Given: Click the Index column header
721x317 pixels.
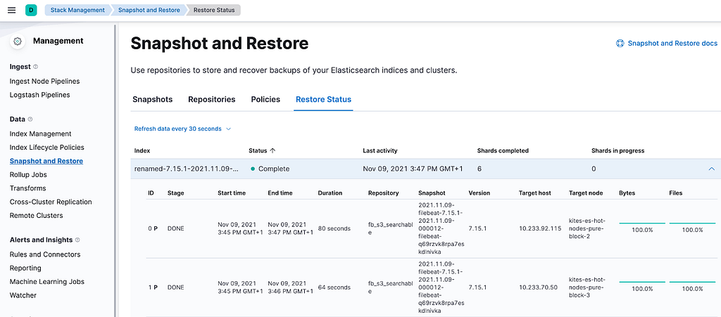Looking at the screenshot, I should click(x=142, y=150).
